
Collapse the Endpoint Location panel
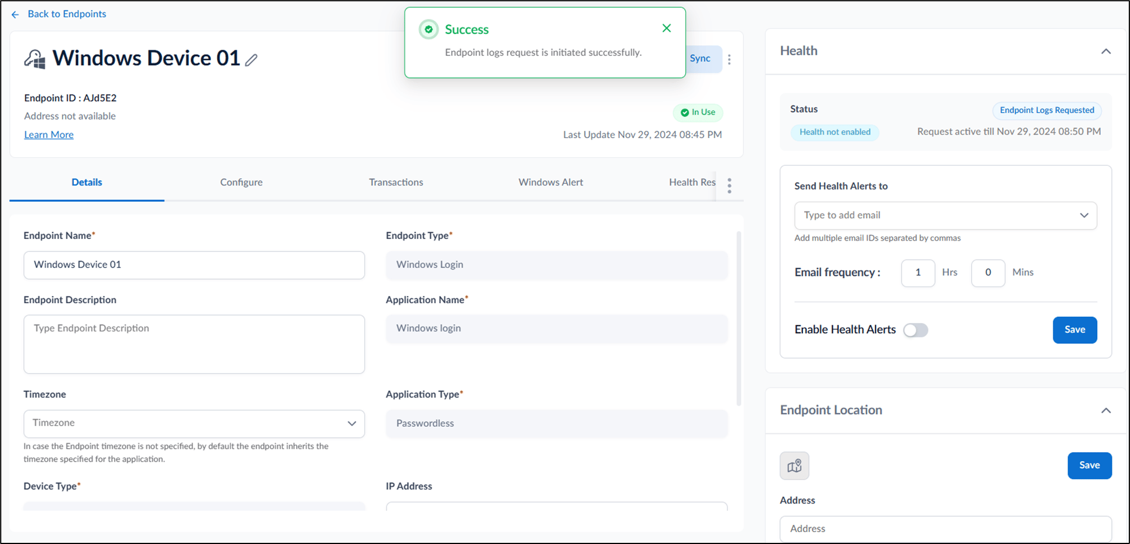click(x=1106, y=410)
